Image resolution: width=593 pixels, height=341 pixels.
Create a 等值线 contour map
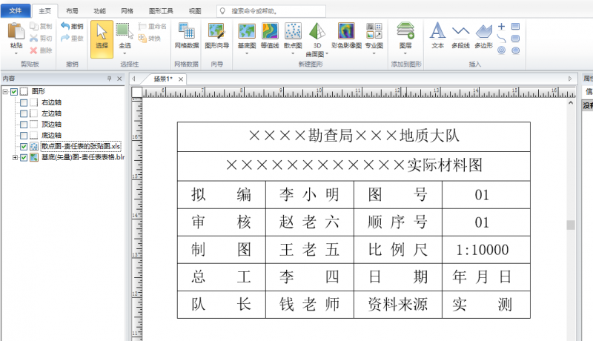(270, 35)
